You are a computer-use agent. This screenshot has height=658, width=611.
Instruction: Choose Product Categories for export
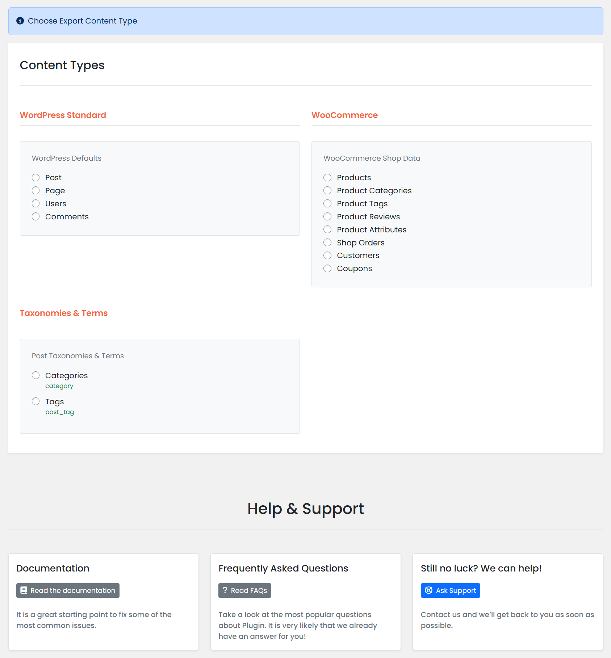pos(327,190)
